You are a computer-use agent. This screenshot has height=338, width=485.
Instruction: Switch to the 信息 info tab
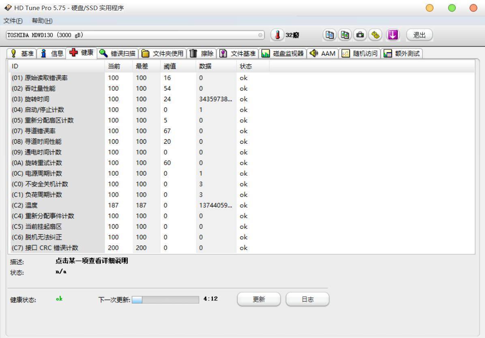[x=52, y=53]
